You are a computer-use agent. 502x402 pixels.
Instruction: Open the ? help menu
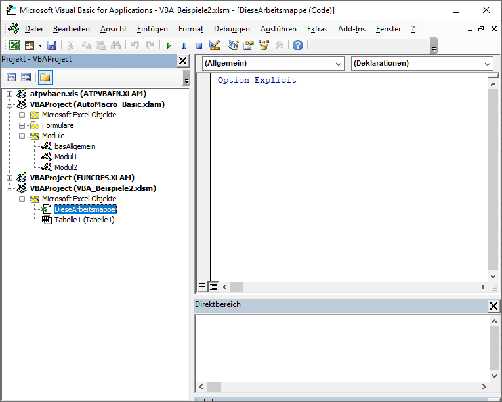point(413,29)
